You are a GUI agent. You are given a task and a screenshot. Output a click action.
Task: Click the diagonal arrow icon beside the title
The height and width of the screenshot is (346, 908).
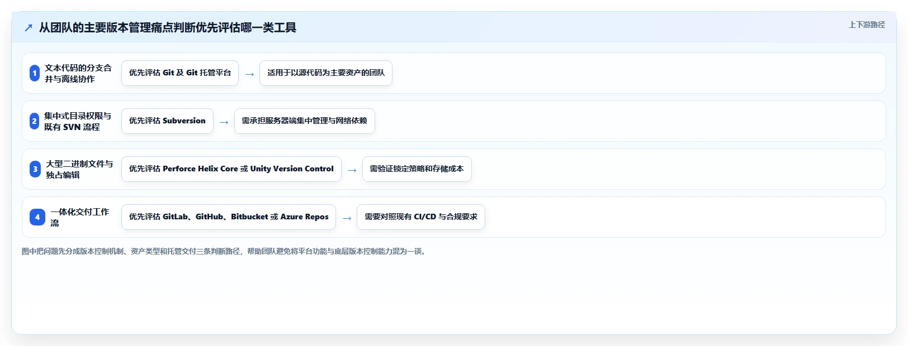tap(29, 27)
